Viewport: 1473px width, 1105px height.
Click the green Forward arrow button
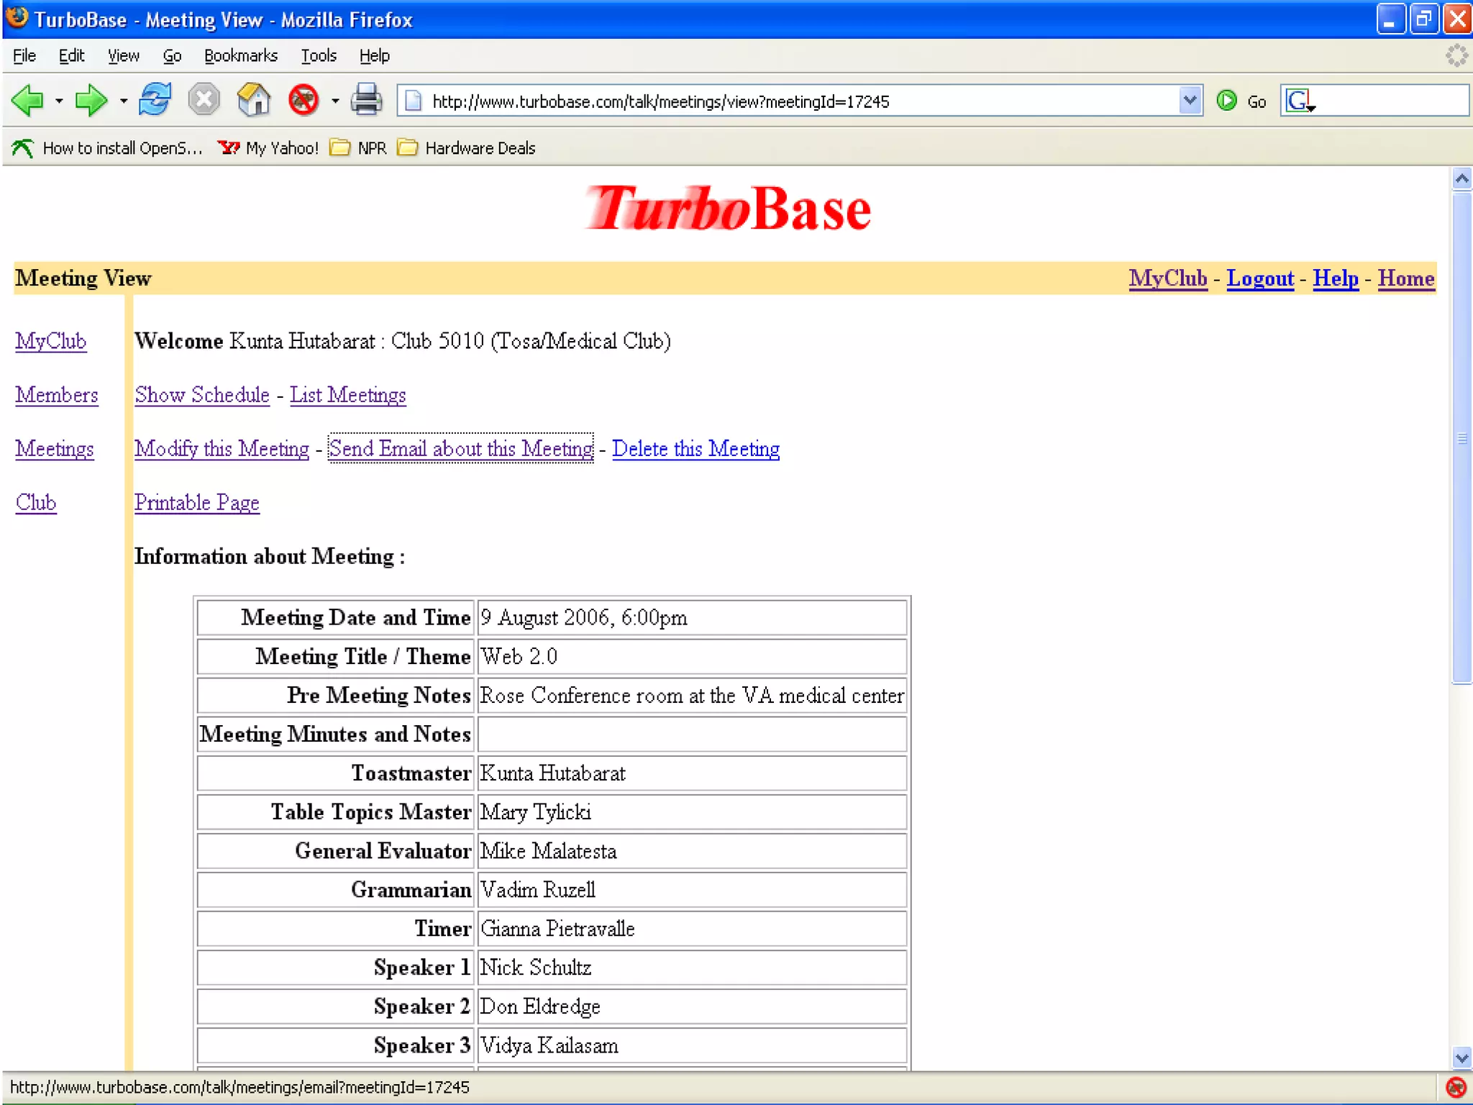pyautogui.click(x=90, y=100)
